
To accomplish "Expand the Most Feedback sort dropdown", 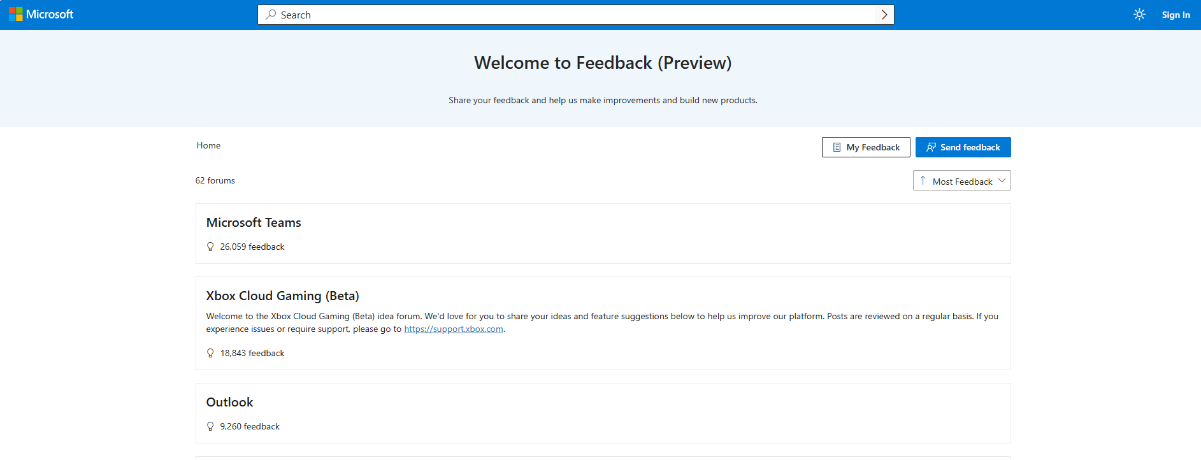I will click(x=962, y=180).
